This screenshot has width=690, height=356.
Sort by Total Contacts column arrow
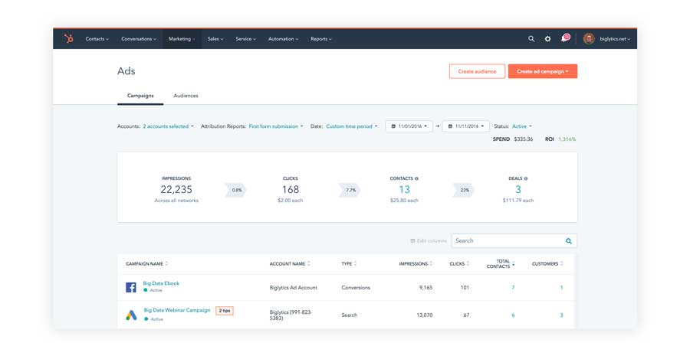(x=514, y=263)
